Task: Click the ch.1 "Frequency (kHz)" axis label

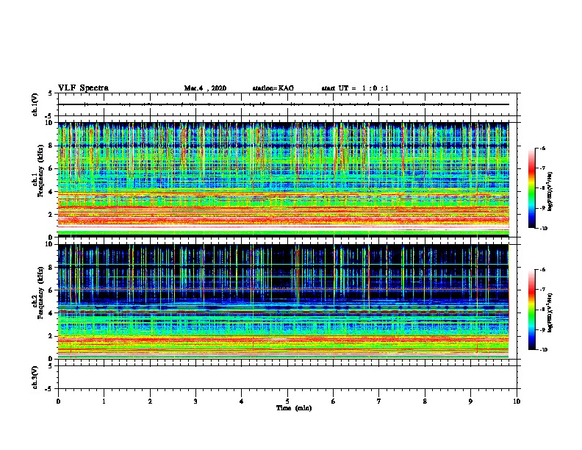Action: (x=40, y=171)
